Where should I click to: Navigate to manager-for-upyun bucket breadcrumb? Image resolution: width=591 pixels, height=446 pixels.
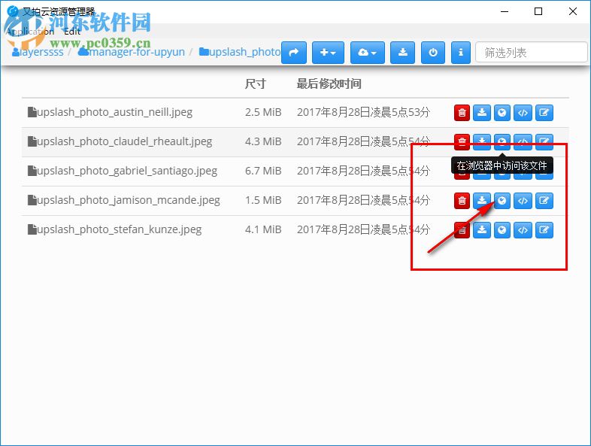pos(131,52)
